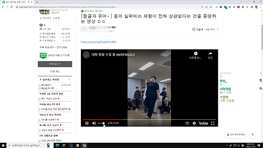Enter fullscreen video mode

click(212, 123)
